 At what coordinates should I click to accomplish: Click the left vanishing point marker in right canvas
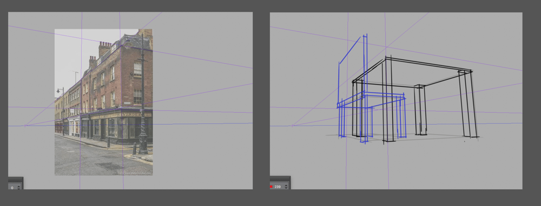[x=293, y=126]
